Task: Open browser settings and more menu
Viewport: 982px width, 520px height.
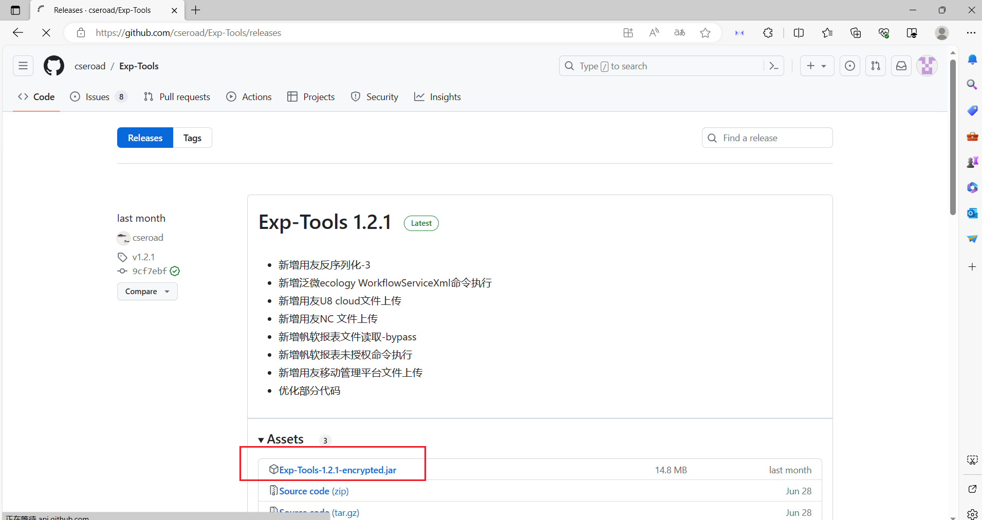Action: coord(971,33)
